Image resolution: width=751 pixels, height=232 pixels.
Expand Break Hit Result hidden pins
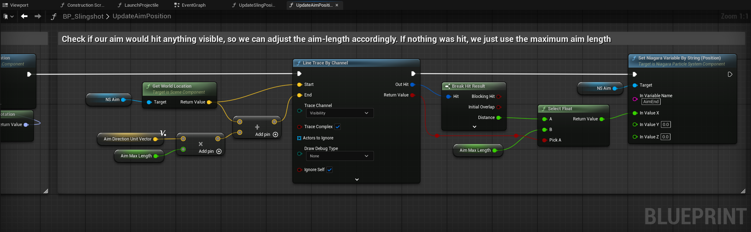click(474, 127)
